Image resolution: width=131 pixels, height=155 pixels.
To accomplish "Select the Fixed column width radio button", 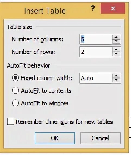I will [15, 78].
